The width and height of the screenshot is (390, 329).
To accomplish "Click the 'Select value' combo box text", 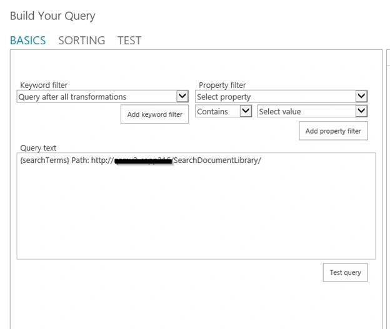I will tap(280, 112).
